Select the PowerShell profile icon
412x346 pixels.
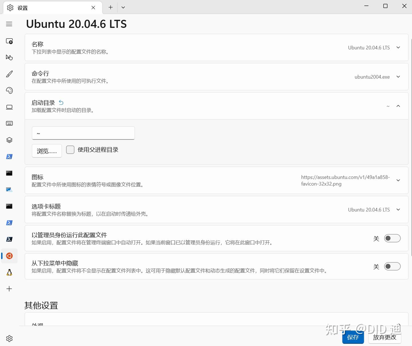(x=9, y=157)
